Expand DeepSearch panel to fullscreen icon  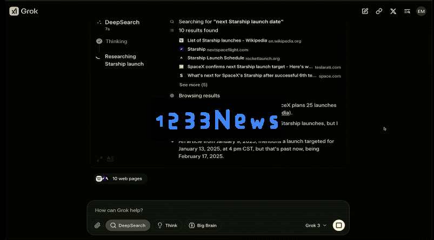pos(99,159)
